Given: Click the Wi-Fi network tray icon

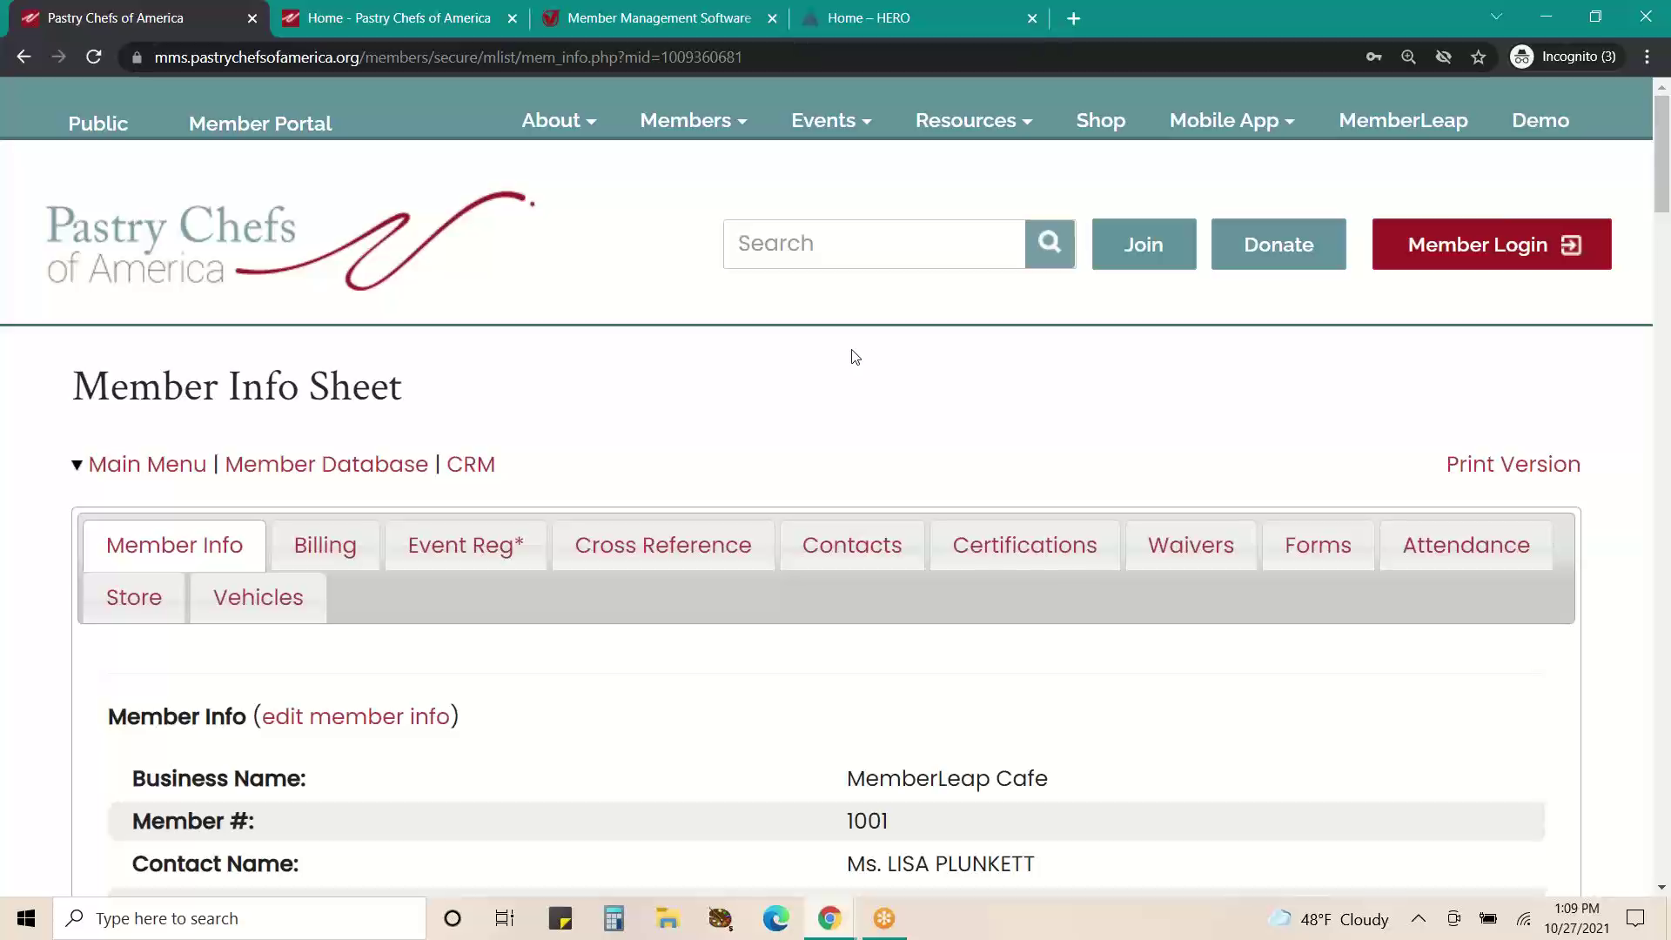Looking at the screenshot, I should click(x=1524, y=918).
